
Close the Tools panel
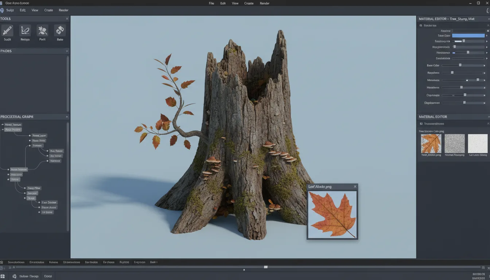click(67, 18)
